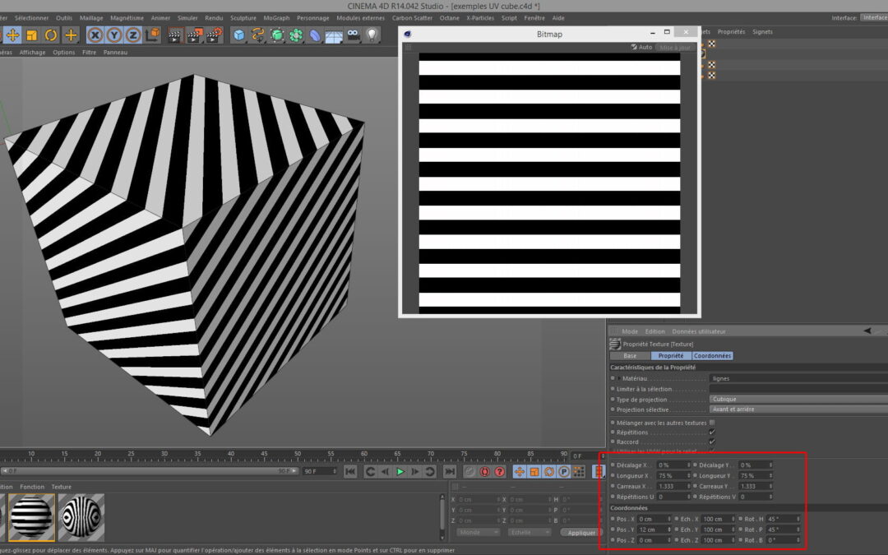888x555 pixels.
Task: Add a camera object from the toolbar
Action: tap(353, 35)
